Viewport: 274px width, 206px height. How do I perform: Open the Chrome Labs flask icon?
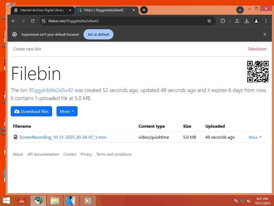pos(237,21)
